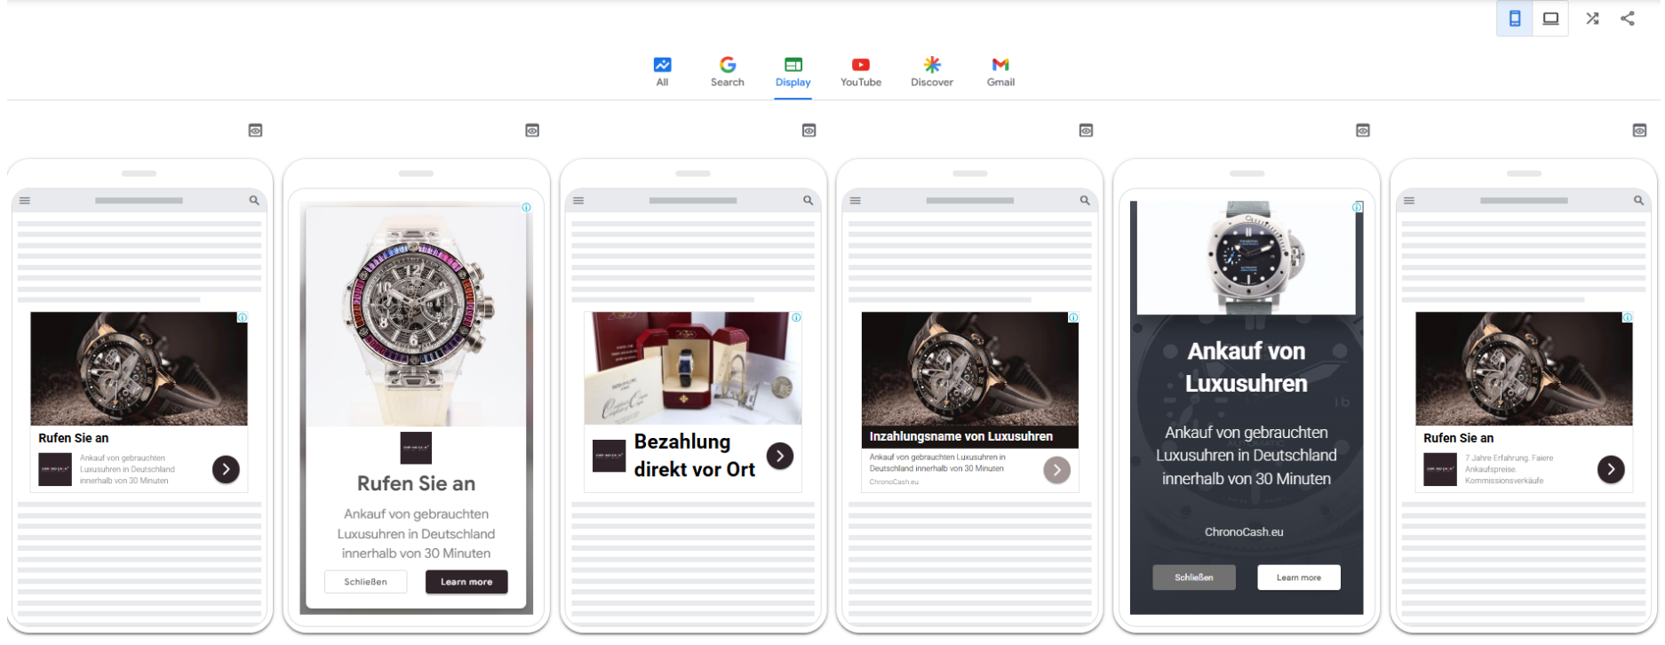Switch to the Gmail tab
The image size is (1665, 645).
tap(1000, 71)
